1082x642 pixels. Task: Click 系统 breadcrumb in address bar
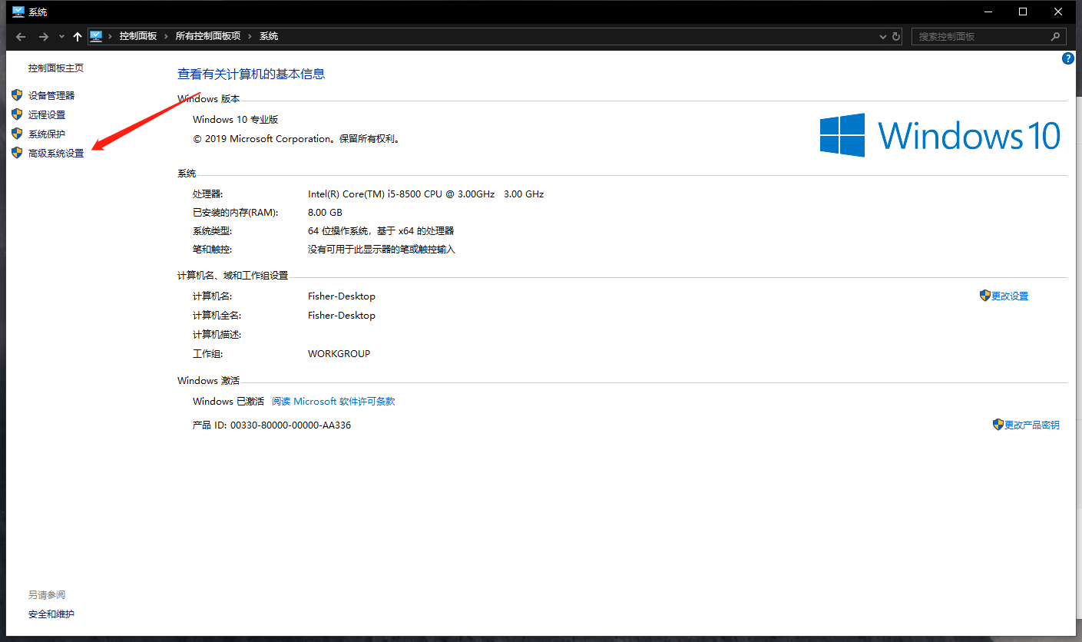point(269,36)
